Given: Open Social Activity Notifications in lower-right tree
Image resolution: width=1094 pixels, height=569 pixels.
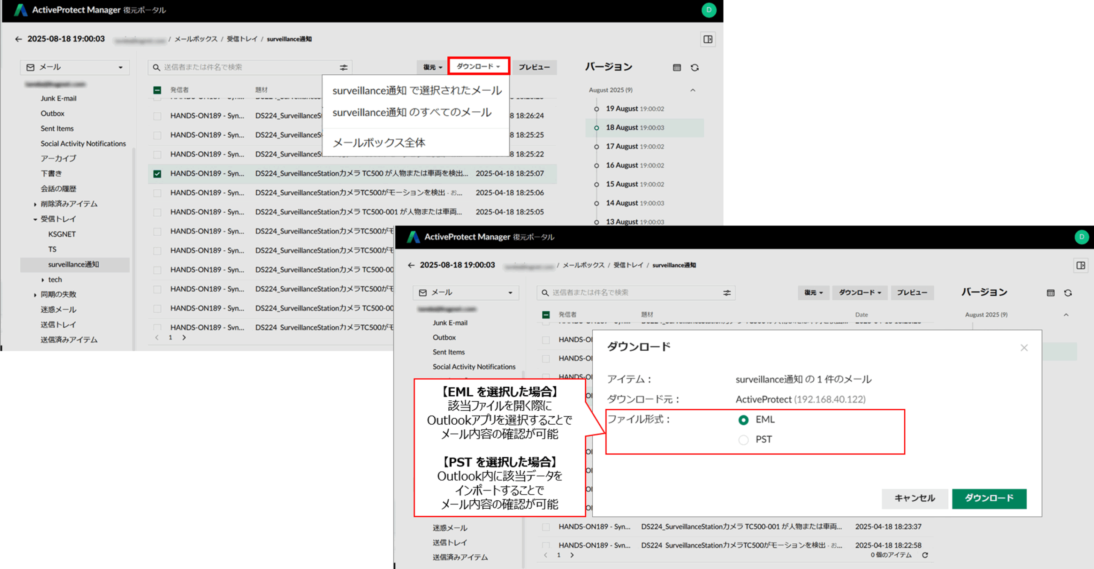Looking at the screenshot, I should click(474, 367).
